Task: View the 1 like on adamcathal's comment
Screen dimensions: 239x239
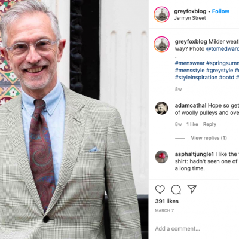Action: 192,124
